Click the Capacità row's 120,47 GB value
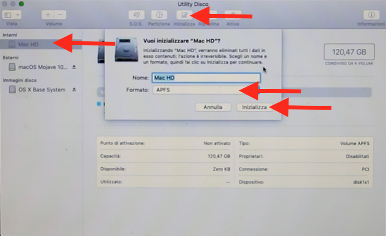386x236 pixels. pyautogui.click(x=219, y=156)
